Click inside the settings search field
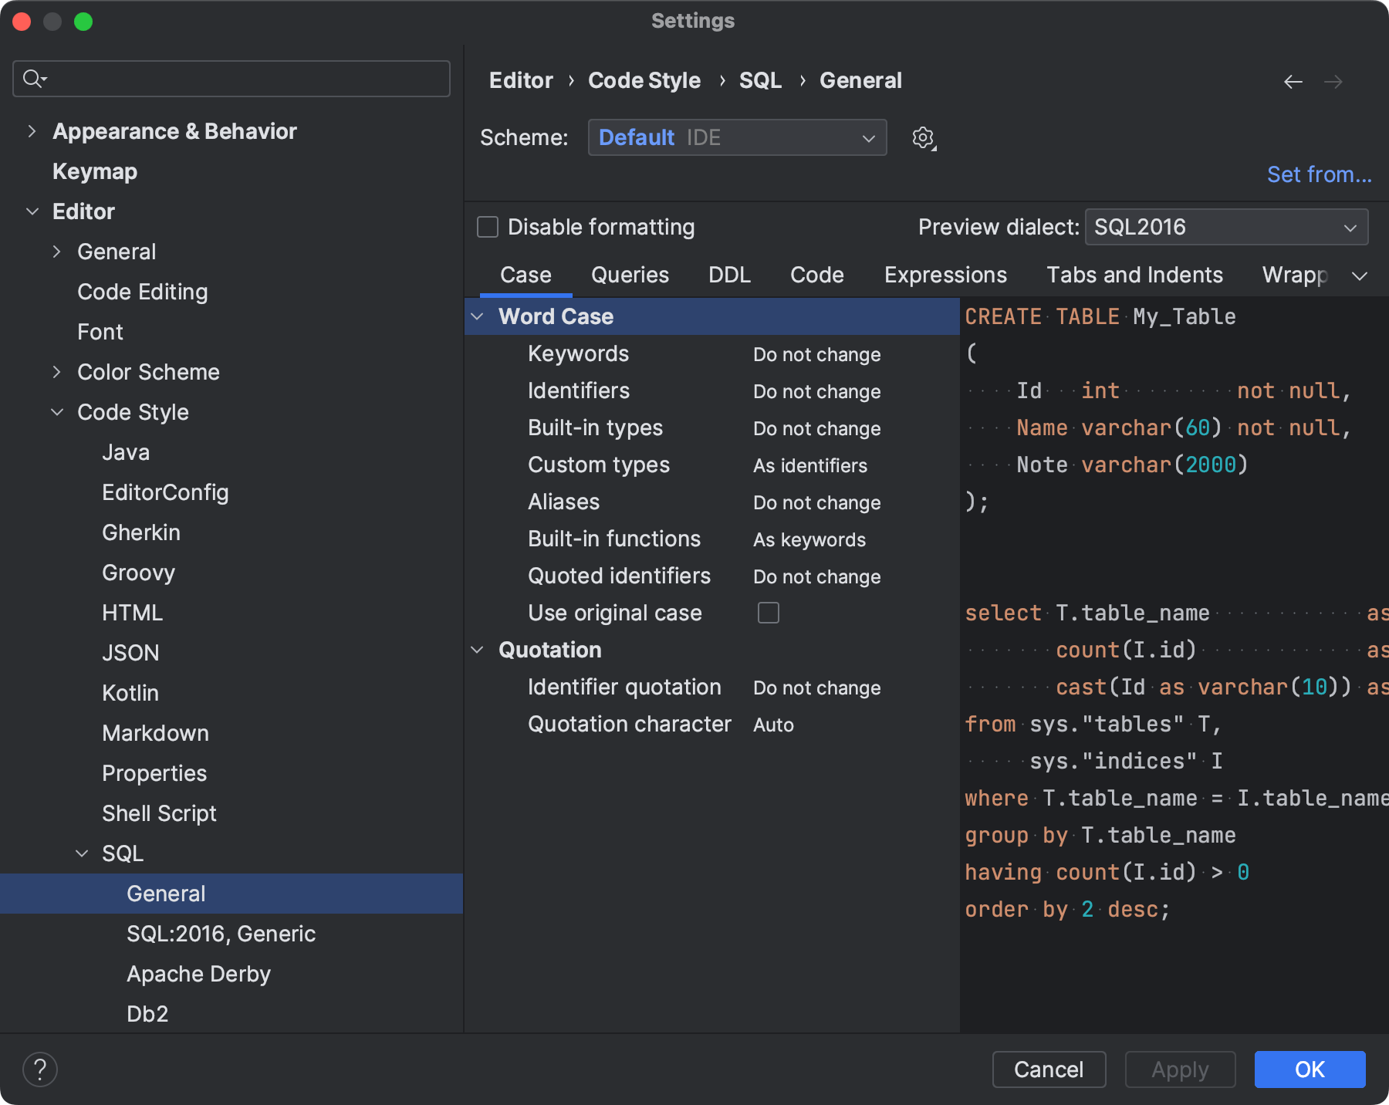Screen dimensions: 1389x1105 [x=231, y=78]
